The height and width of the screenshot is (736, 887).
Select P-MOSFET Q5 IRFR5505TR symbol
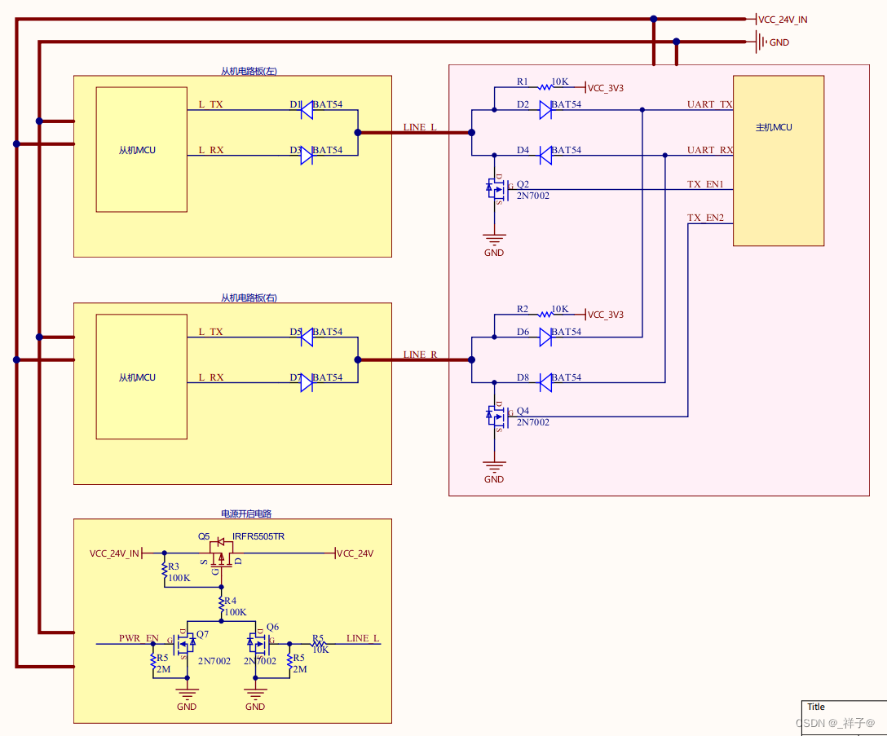(221, 554)
